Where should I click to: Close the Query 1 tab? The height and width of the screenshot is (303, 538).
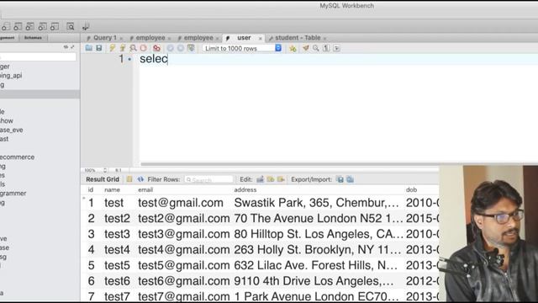pos(121,38)
